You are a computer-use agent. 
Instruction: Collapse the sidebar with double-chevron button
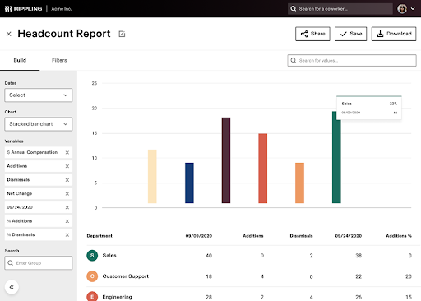(x=12, y=287)
